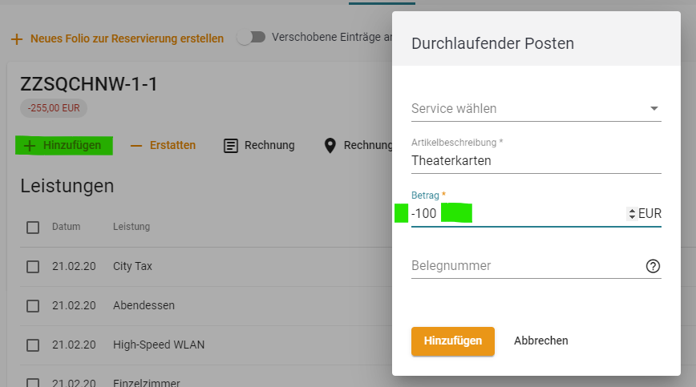Screen dimensions: 696x387
Task: Check the City Tax row checkbox
Action: coord(33,267)
